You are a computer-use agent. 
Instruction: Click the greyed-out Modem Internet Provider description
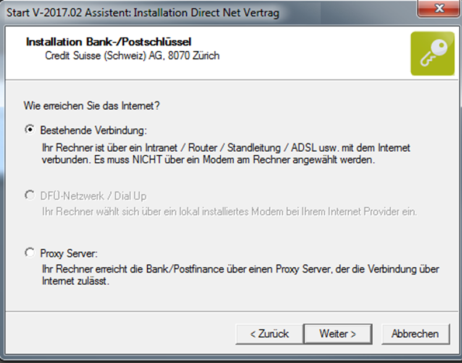(230, 212)
